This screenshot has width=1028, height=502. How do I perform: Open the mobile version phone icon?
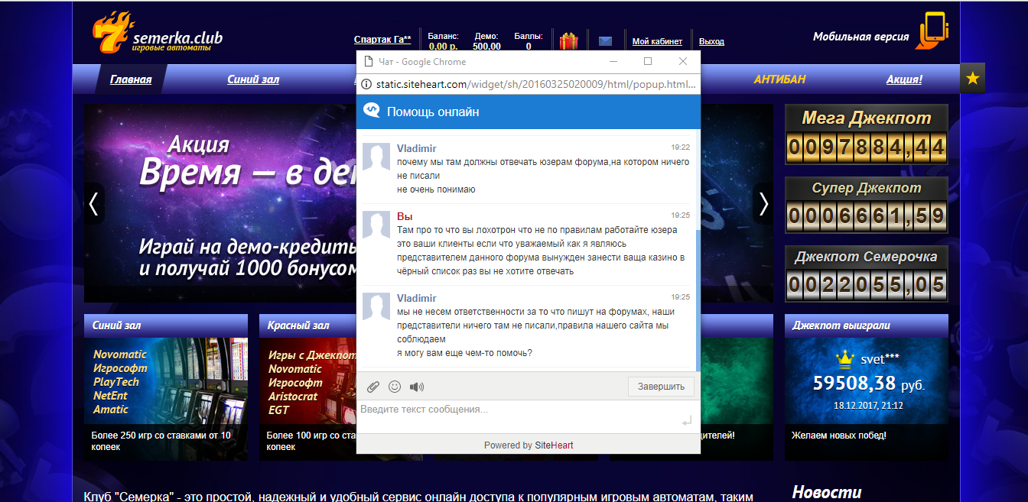coord(933,31)
